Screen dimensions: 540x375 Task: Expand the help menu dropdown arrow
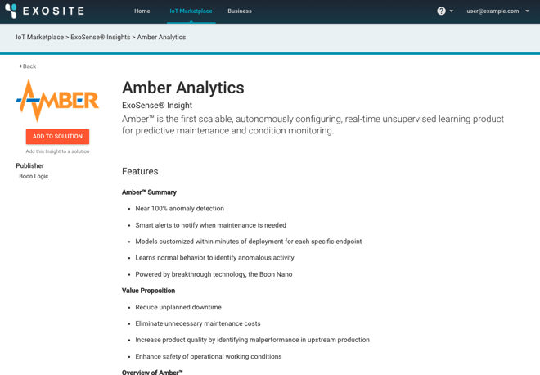pos(452,11)
